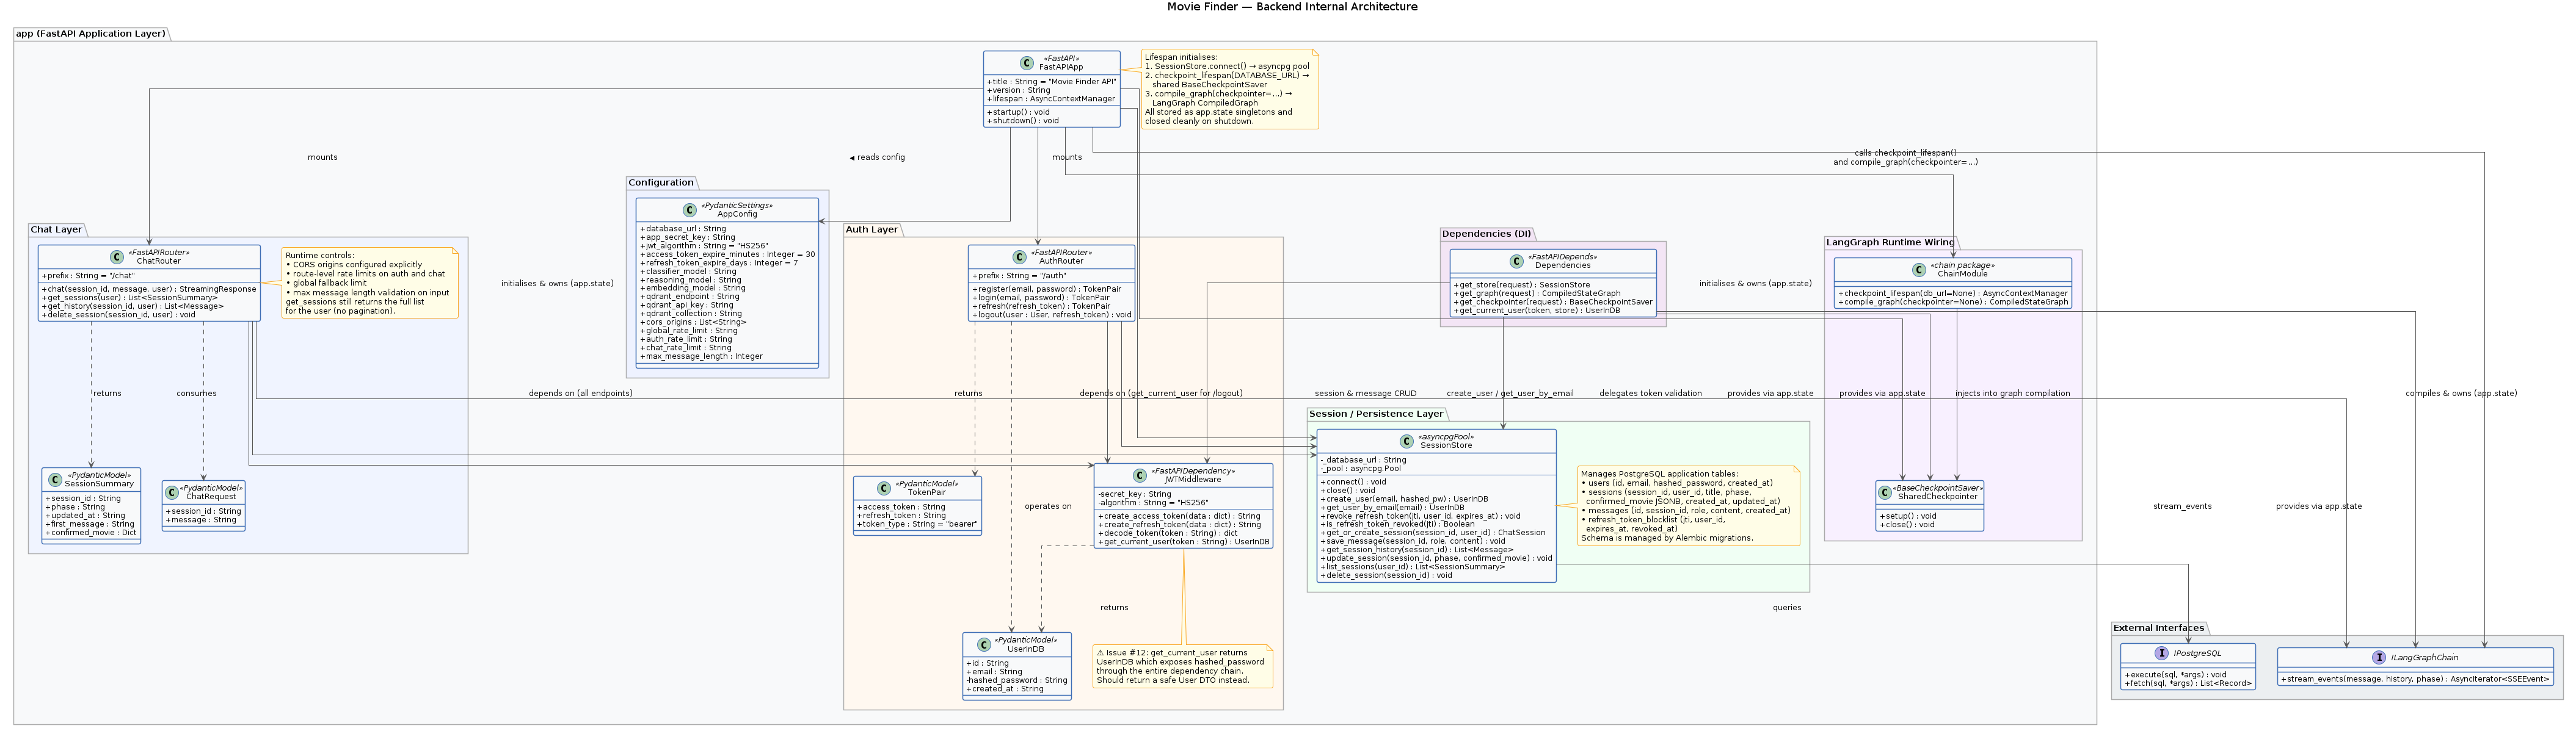The image size is (2576, 731).
Task: Click the ChainModule class icon
Action: [1919, 270]
